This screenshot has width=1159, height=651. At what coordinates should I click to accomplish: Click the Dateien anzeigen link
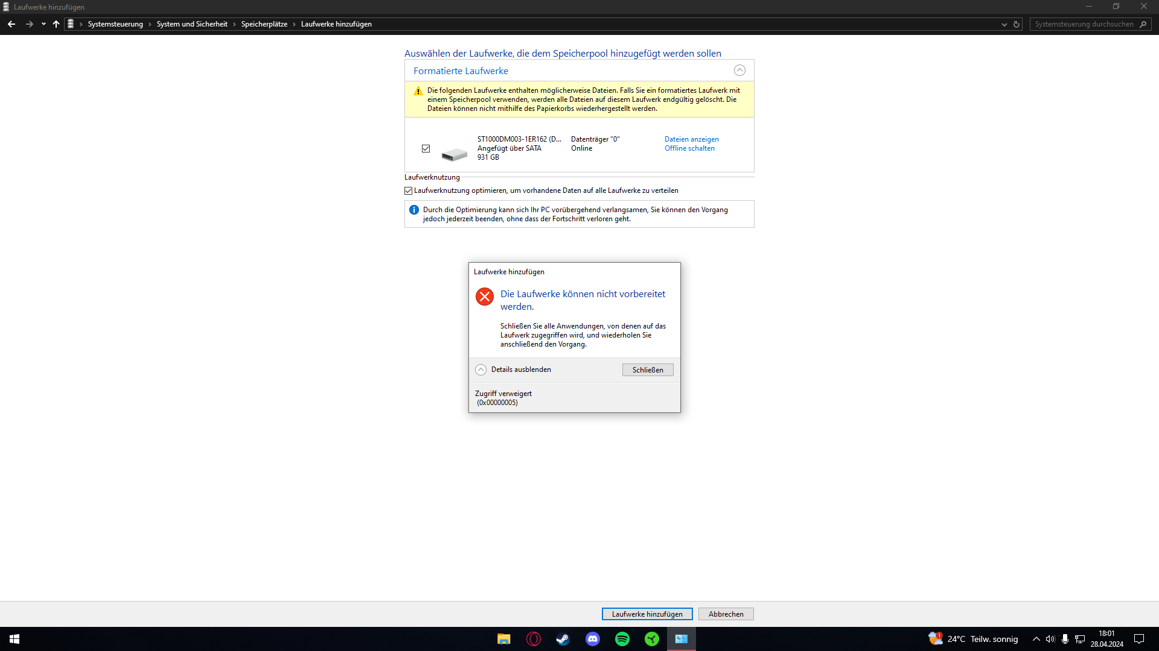(692, 139)
